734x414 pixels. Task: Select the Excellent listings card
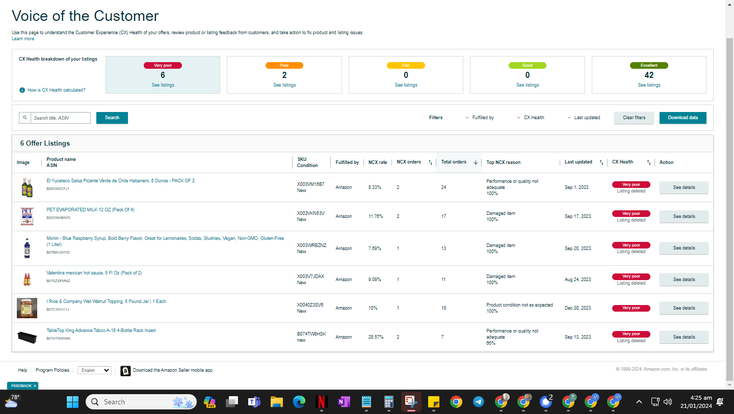coord(649,75)
